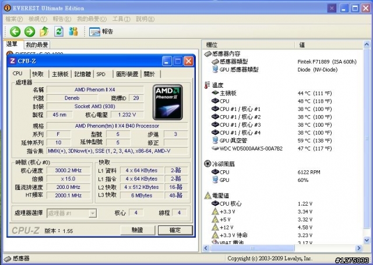Open the 檢視(V) menu
Screen dimensions: 373x265
pyautogui.click(x=38, y=19)
